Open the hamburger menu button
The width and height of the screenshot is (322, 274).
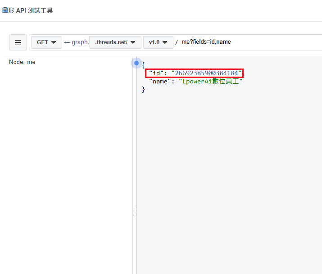[x=18, y=42]
